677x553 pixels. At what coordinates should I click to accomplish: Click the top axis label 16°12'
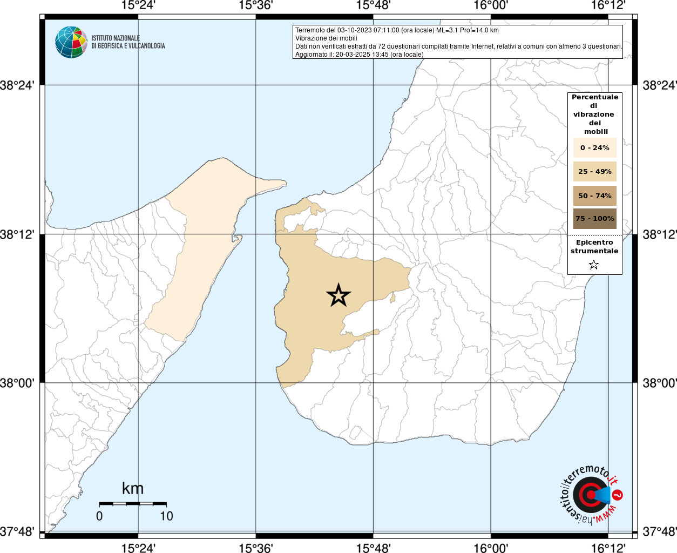[608, 5]
